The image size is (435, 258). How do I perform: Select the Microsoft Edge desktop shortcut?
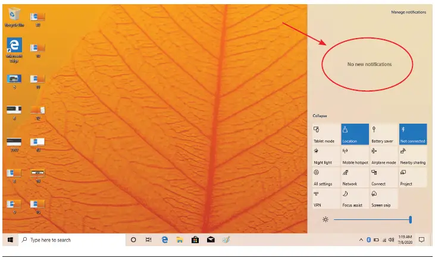click(14, 50)
